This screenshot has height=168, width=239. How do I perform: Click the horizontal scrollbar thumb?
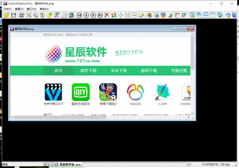pyautogui.click(x=60, y=117)
